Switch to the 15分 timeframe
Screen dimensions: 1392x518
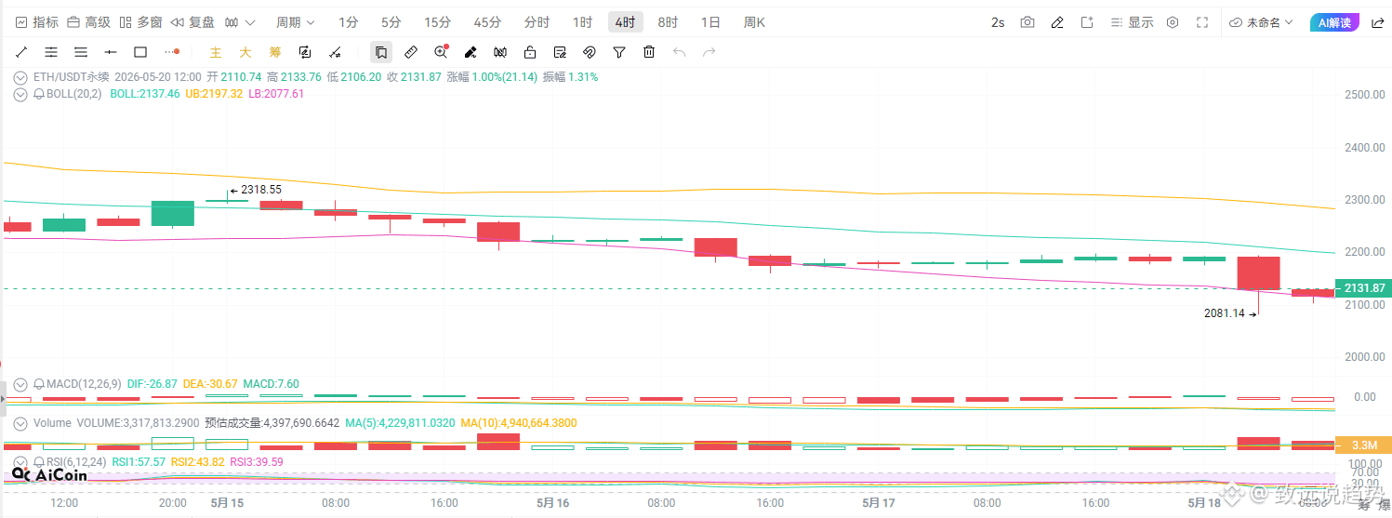coord(437,22)
